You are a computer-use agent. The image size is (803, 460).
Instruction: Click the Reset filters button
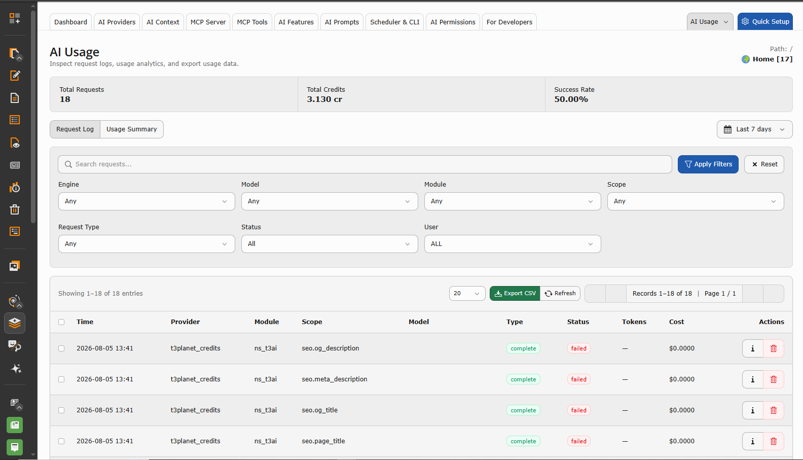coord(764,164)
